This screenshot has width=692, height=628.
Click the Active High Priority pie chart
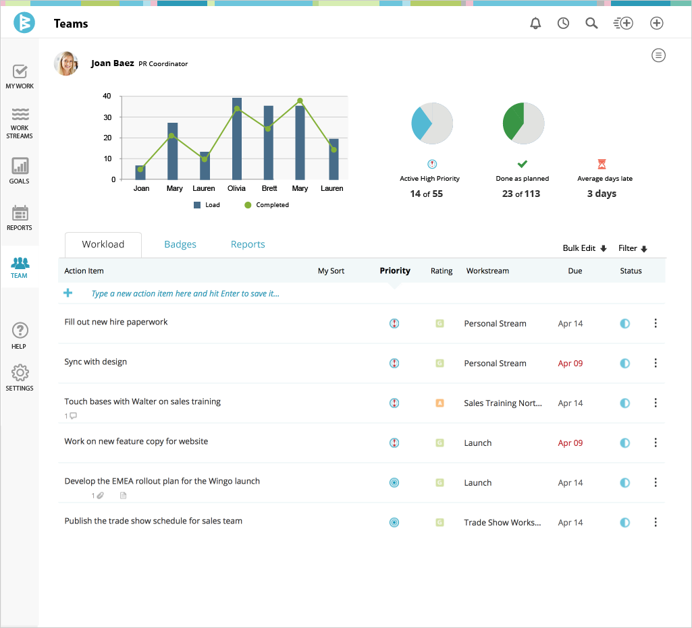[x=431, y=123]
